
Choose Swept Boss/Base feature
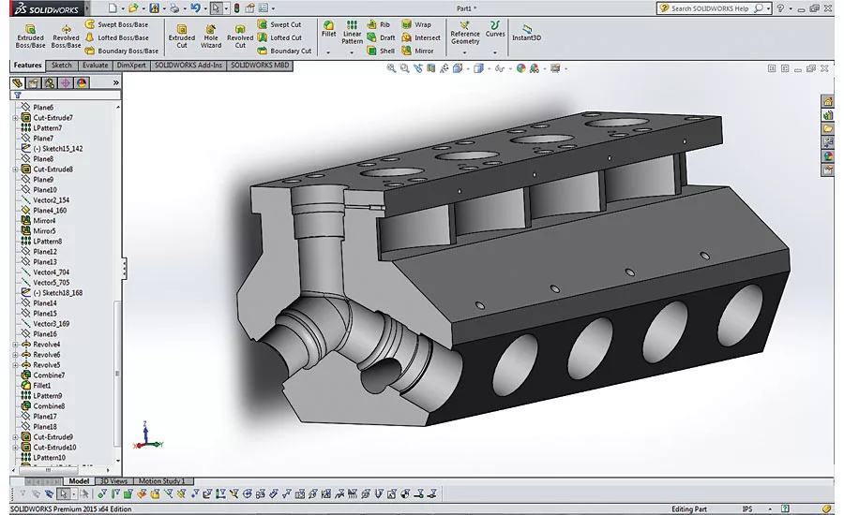116,24
